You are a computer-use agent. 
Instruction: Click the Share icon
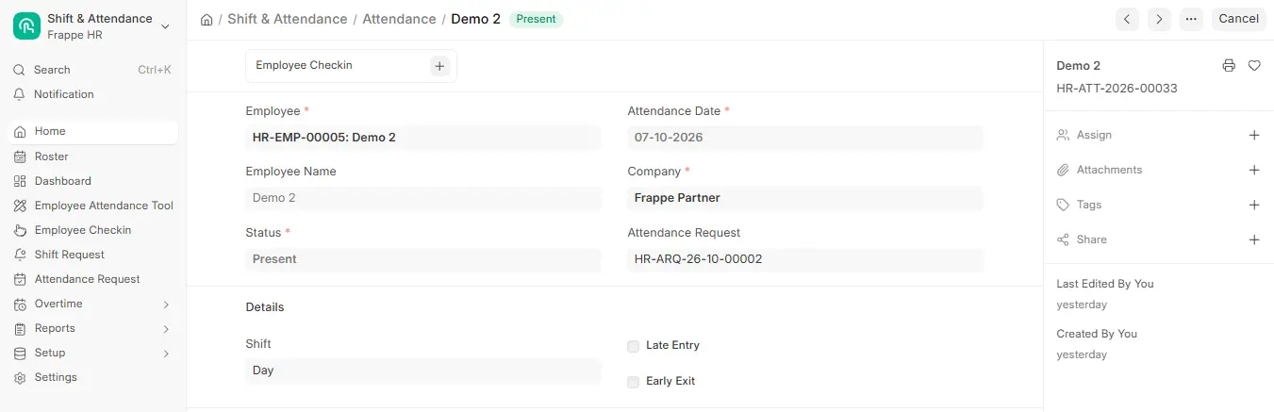click(1063, 239)
